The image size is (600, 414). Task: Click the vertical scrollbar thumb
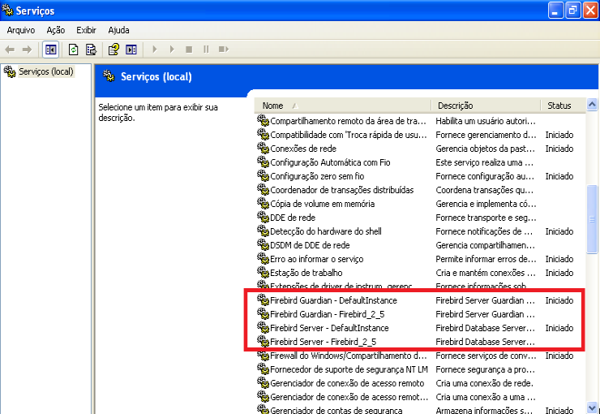tap(592, 219)
